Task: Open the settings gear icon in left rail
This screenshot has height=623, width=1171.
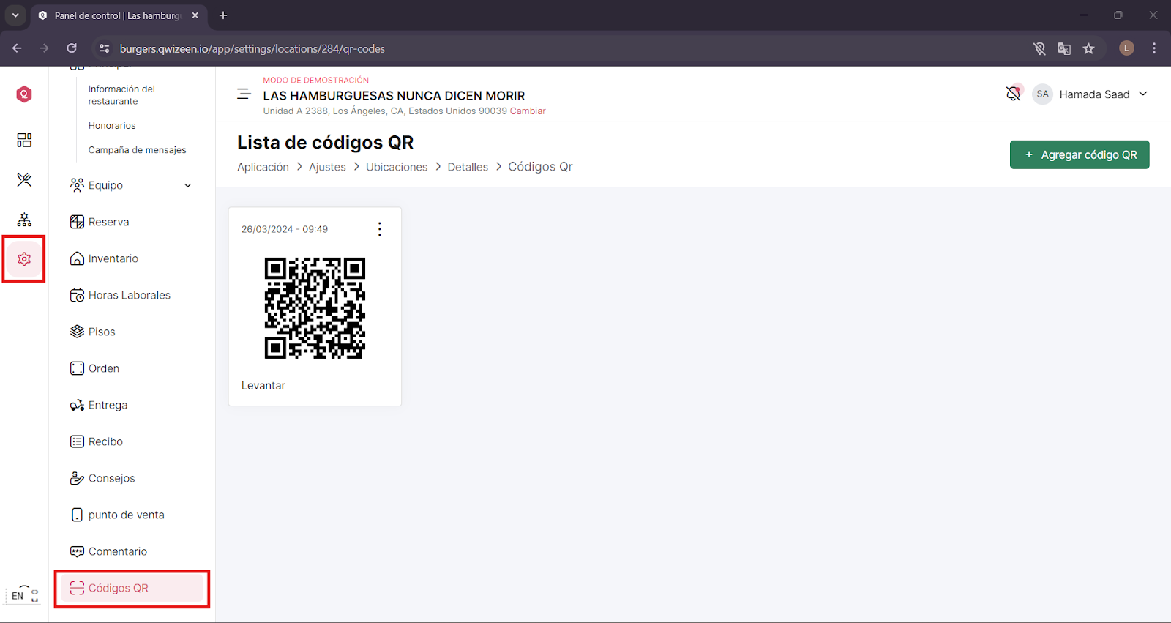Action: [x=24, y=259]
